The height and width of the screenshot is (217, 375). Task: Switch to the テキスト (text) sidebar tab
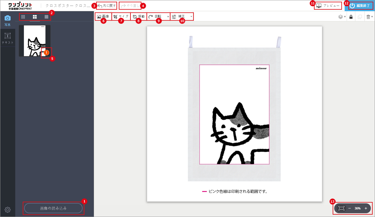pos(7,38)
